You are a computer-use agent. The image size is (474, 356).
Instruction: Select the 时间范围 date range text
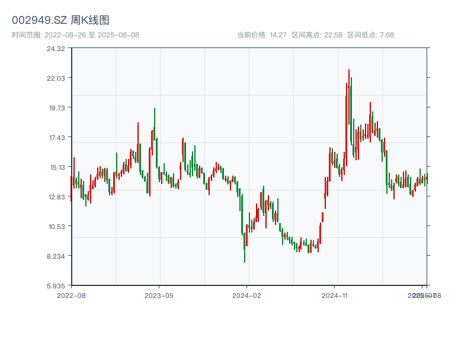pyautogui.click(x=75, y=35)
